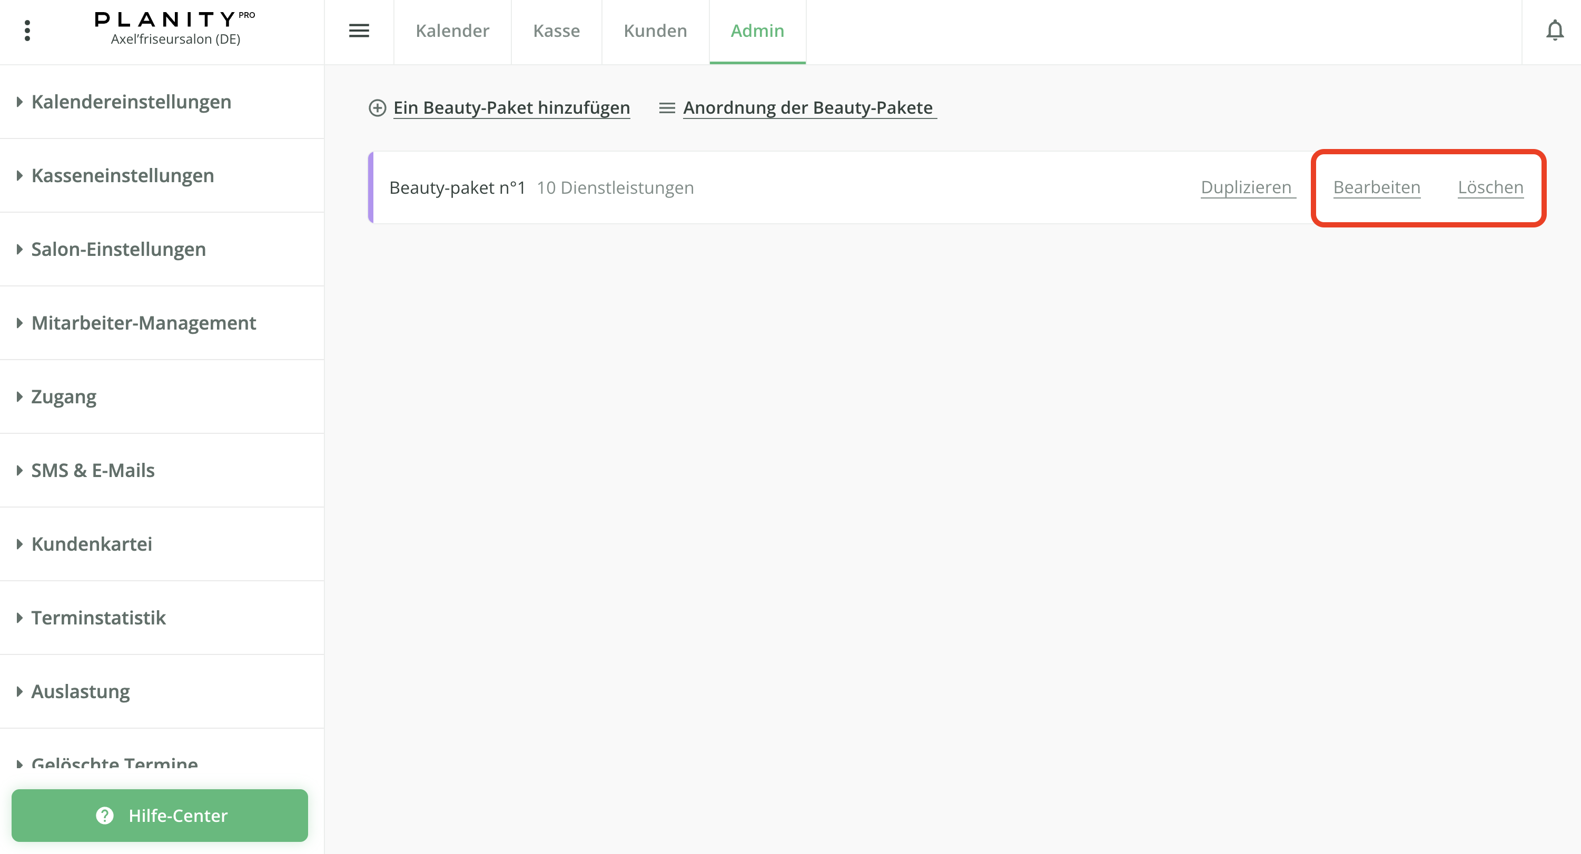This screenshot has width=1581, height=854.
Task: Open the Kunden tab
Action: pyautogui.click(x=655, y=31)
